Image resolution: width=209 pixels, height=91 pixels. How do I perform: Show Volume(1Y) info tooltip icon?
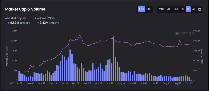(53, 18)
